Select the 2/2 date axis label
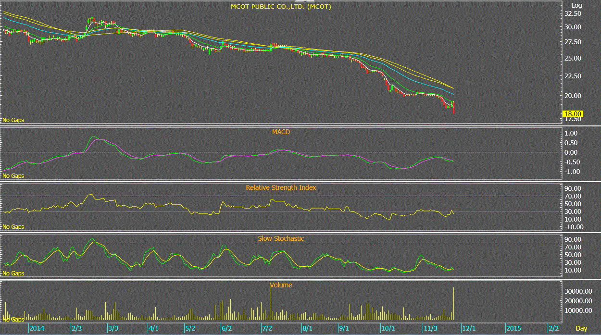 coord(553,328)
